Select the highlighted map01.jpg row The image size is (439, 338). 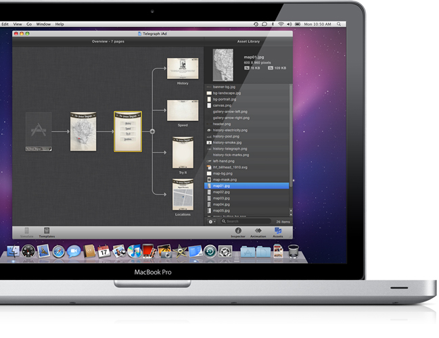click(x=247, y=186)
